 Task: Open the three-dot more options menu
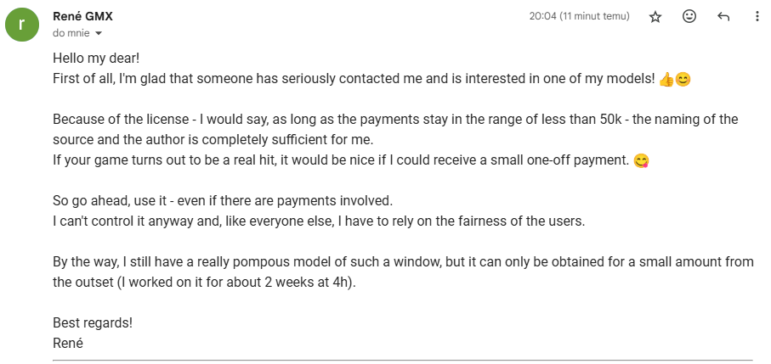pyautogui.click(x=757, y=17)
